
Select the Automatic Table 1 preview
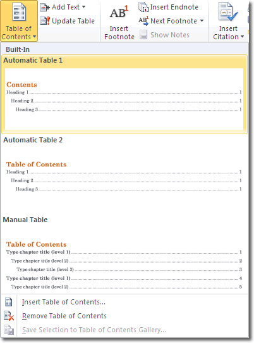(124, 94)
